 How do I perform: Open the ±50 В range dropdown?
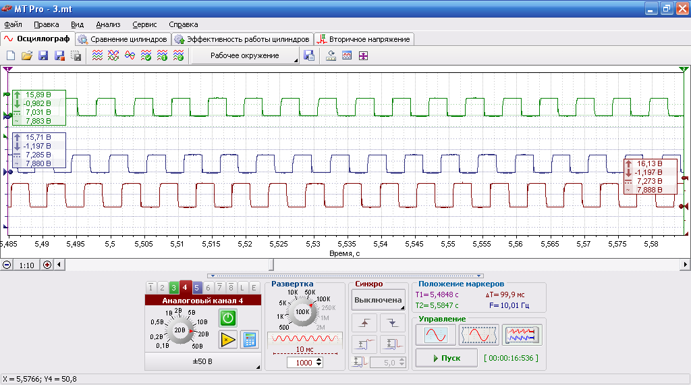pyautogui.click(x=202, y=361)
